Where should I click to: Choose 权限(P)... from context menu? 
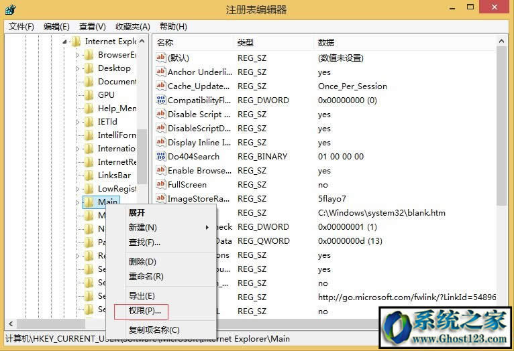[x=145, y=311]
